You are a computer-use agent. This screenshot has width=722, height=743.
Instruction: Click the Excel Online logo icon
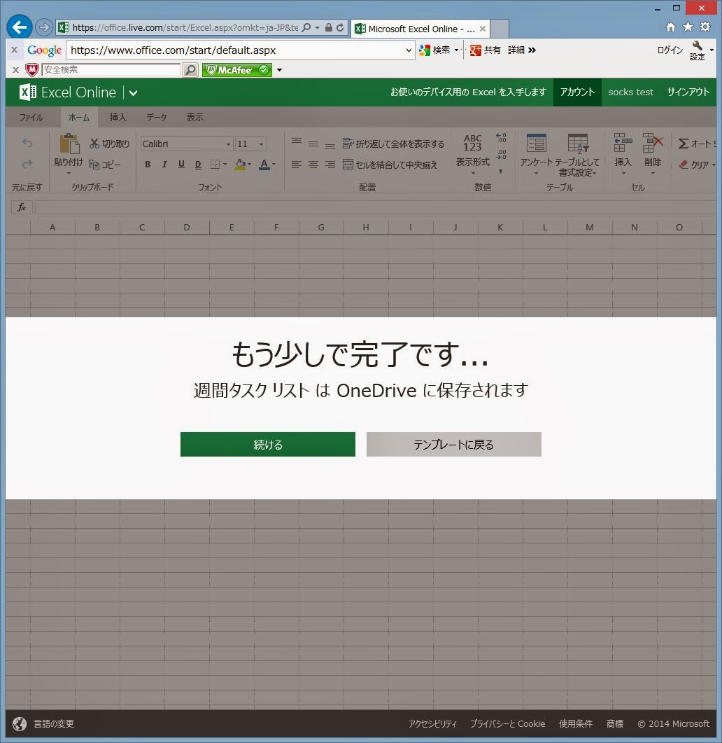(27, 92)
